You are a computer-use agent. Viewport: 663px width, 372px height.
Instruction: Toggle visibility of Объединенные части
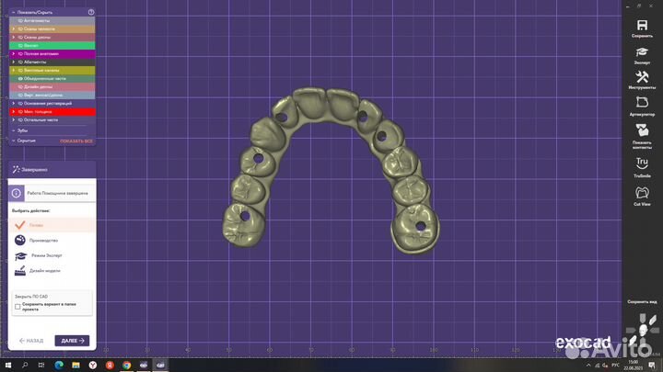21,78
